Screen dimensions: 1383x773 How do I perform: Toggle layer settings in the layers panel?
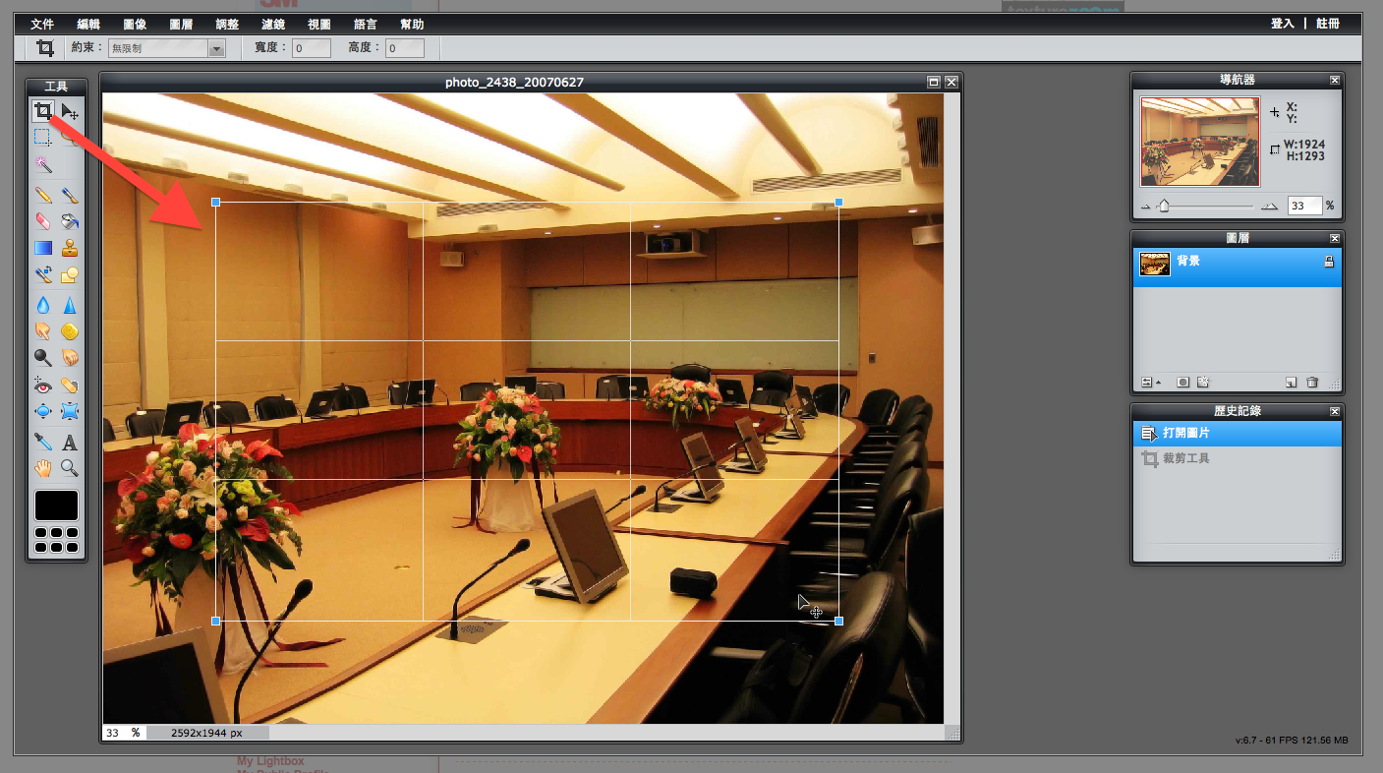click(1149, 382)
